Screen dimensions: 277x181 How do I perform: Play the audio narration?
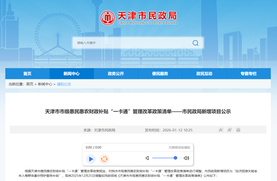point(91,159)
